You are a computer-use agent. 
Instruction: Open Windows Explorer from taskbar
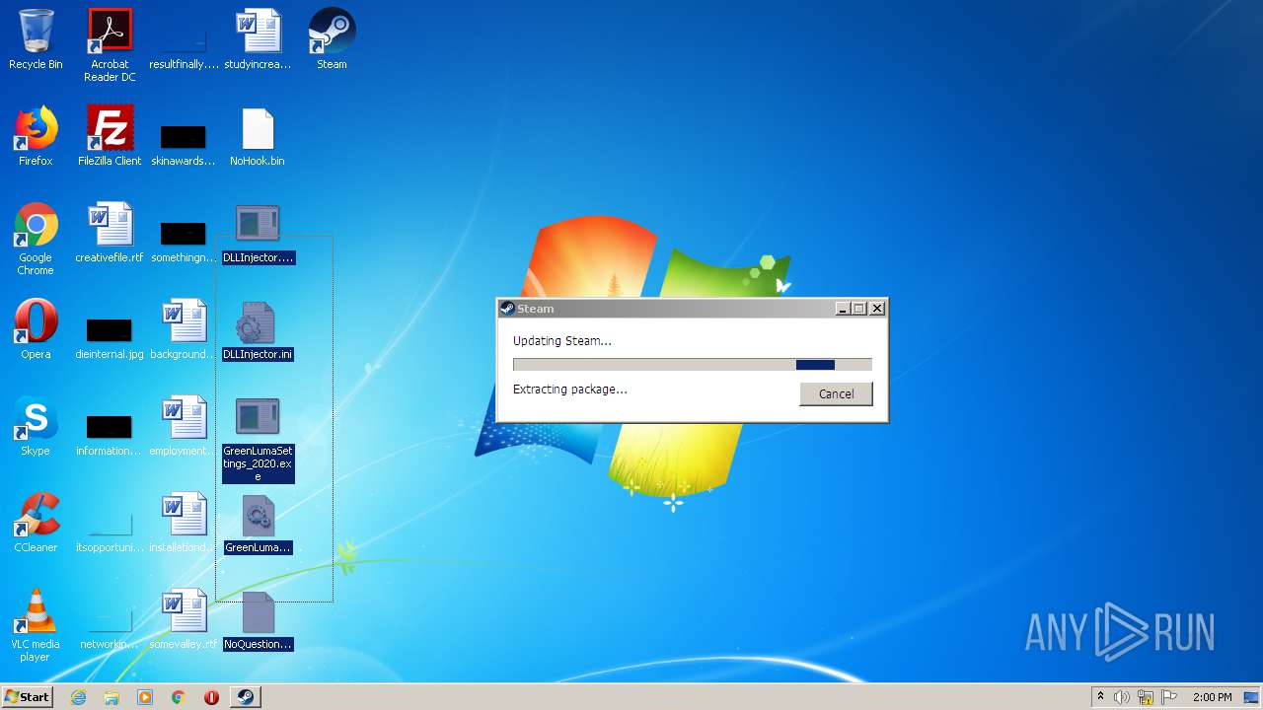(111, 697)
